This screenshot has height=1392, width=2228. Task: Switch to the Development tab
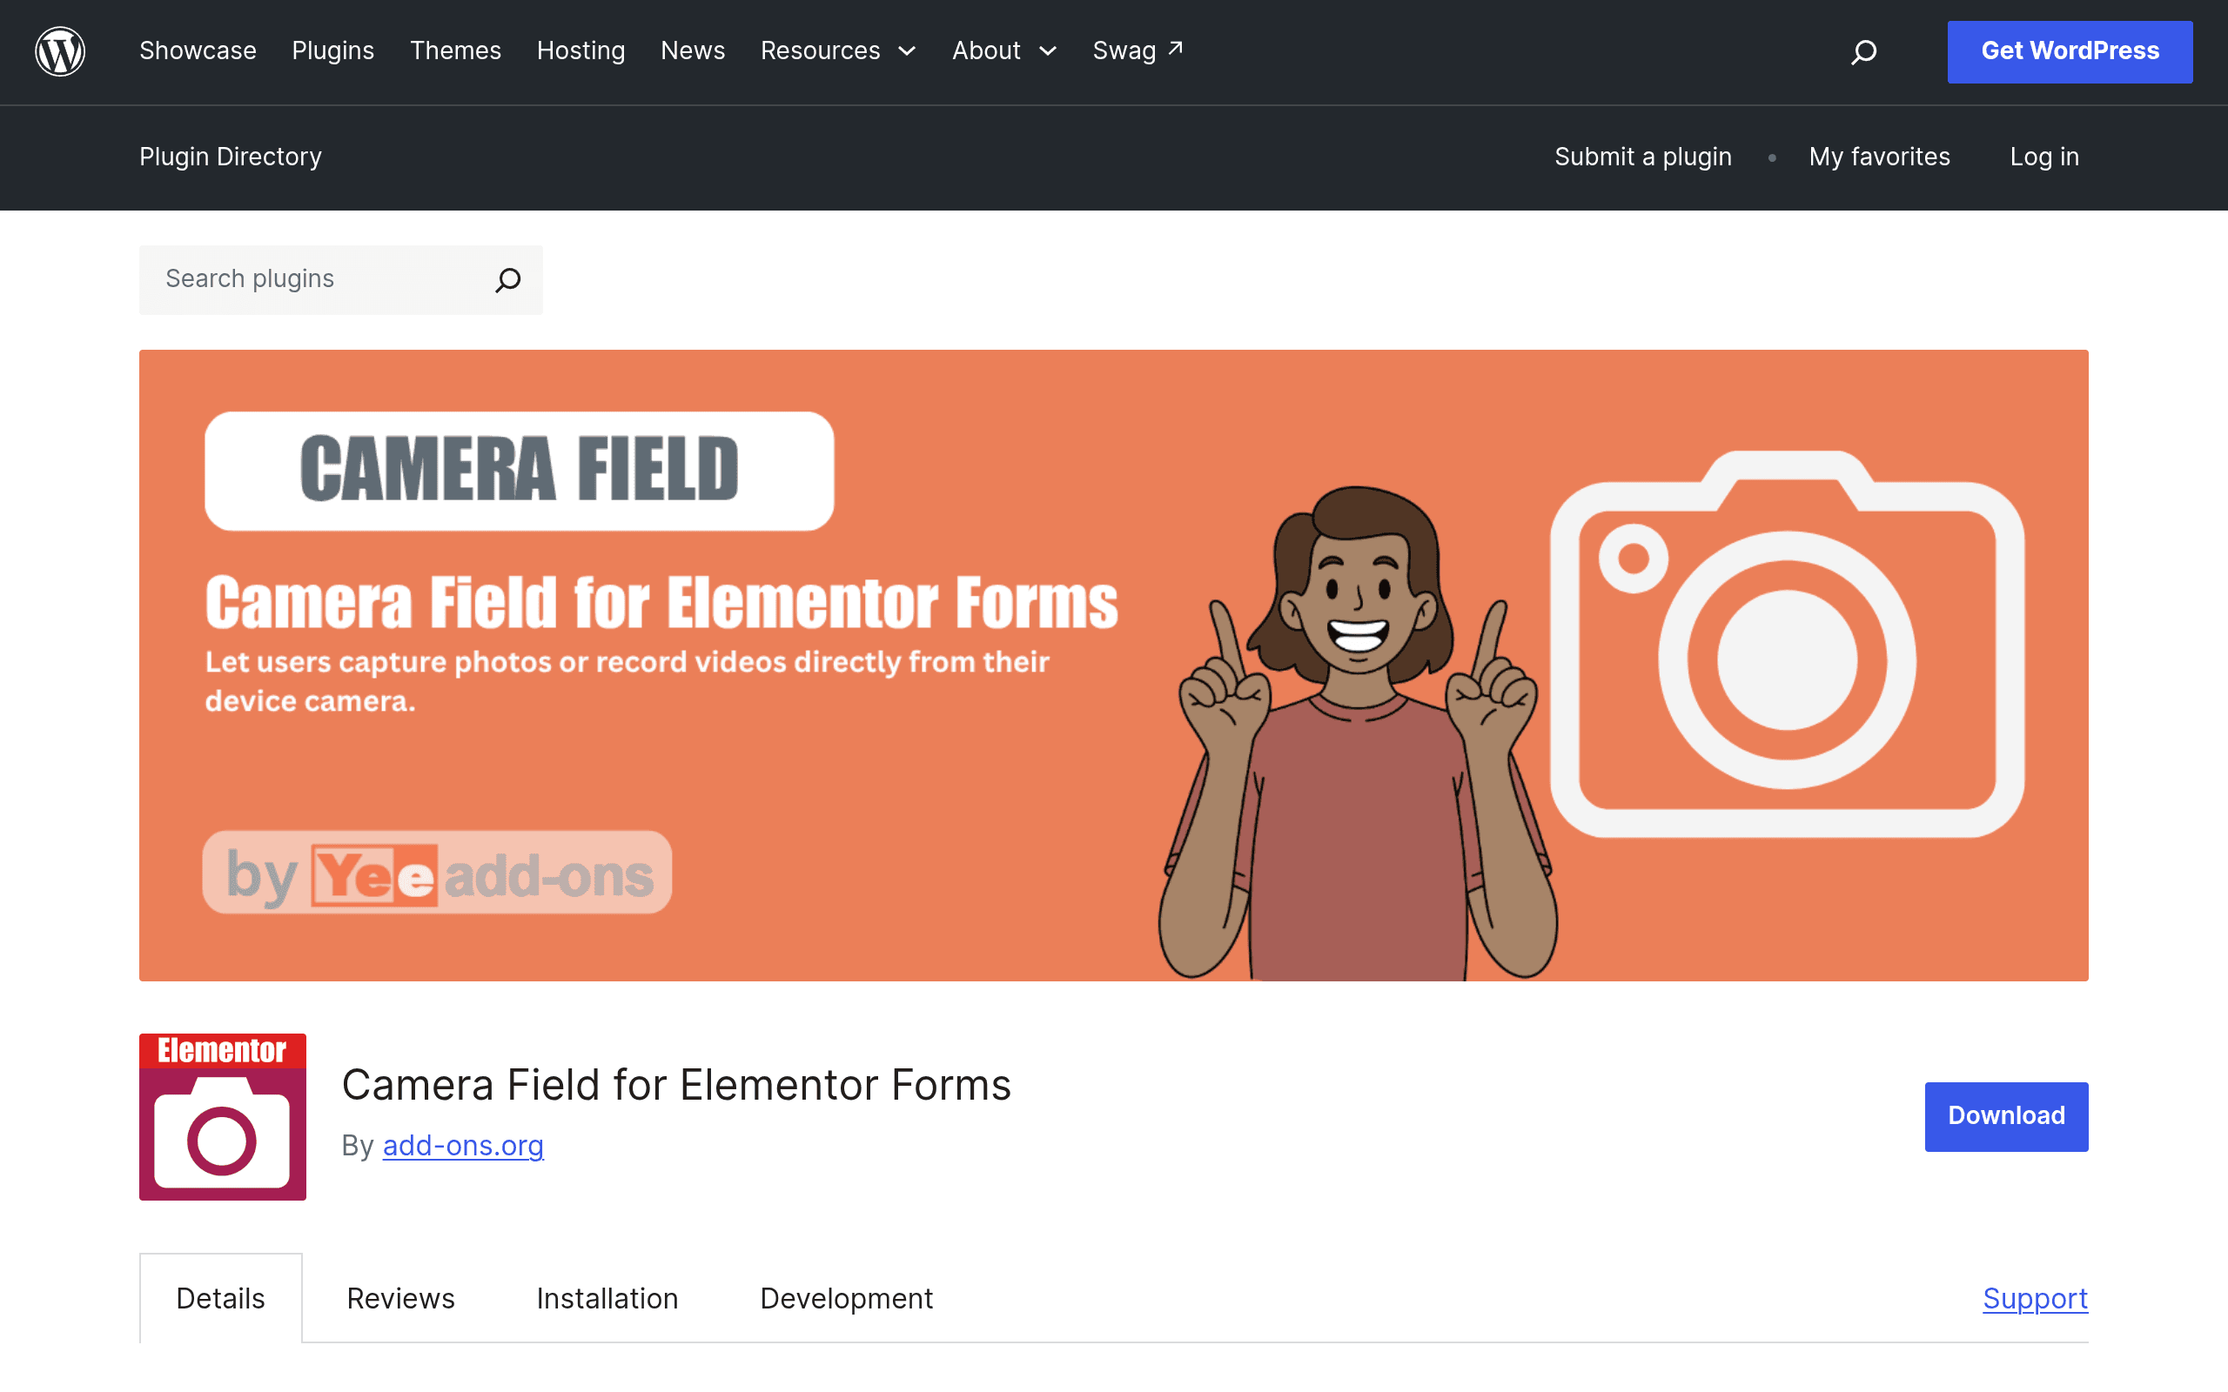[846, 1298]
